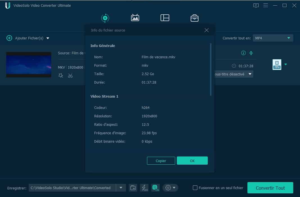Viewport: 300px width, 197px height.
Task: Open the Ajouter Fichier(s) dropdown arrow
Action: (x=48, y=38)
